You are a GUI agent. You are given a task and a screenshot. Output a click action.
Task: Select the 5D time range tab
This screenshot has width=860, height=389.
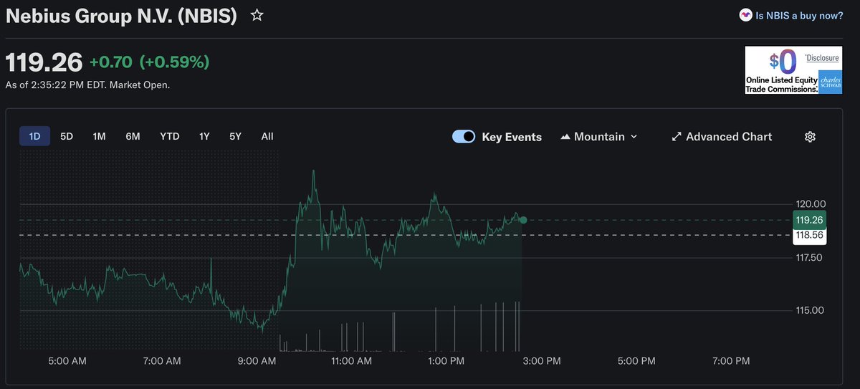(67, 136)
